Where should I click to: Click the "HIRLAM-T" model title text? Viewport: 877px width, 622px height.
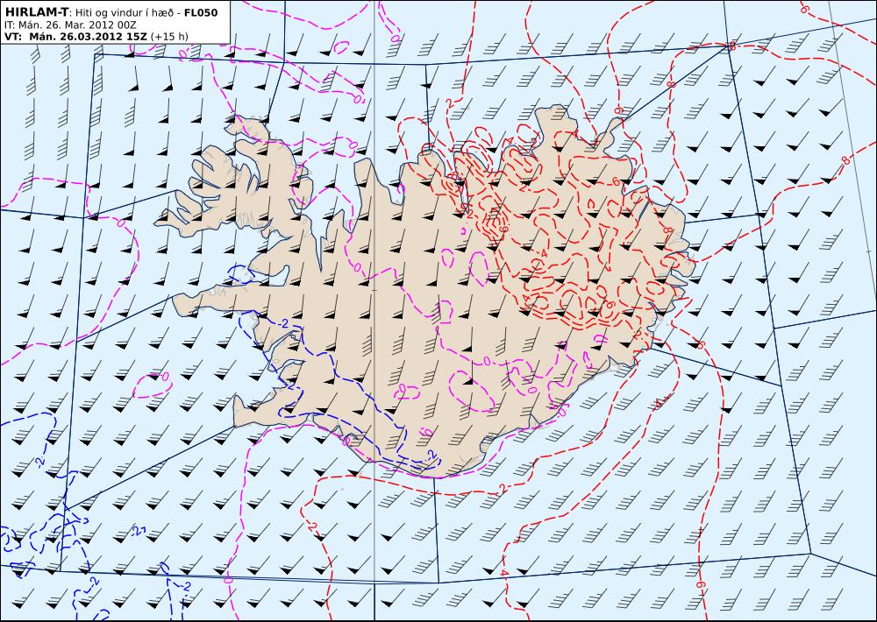(x=36, y=12)
